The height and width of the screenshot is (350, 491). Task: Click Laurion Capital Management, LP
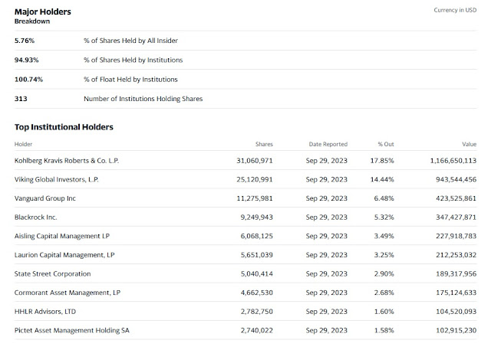pos(64,255)
